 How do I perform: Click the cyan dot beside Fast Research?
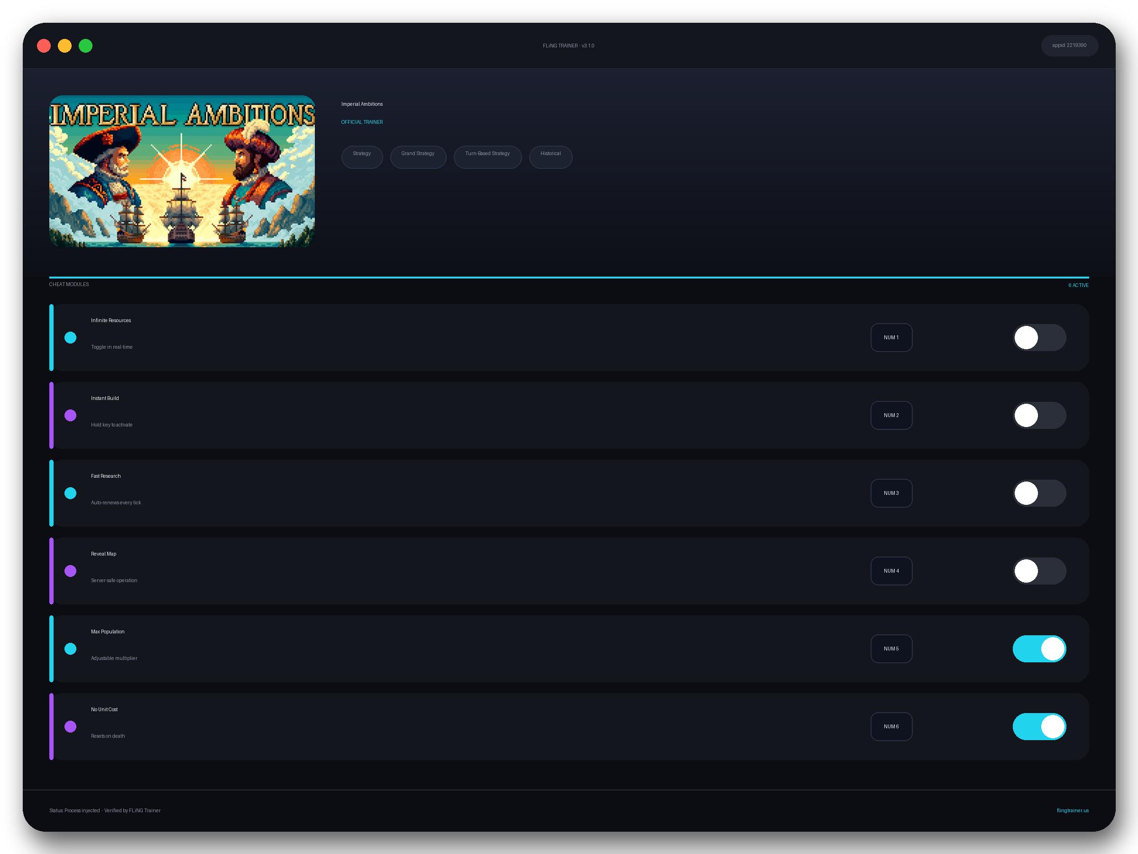coord(71,493)
